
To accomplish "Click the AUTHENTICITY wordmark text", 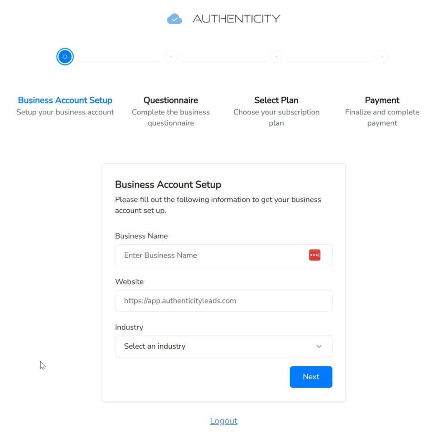I will click(x=236, y=19).
